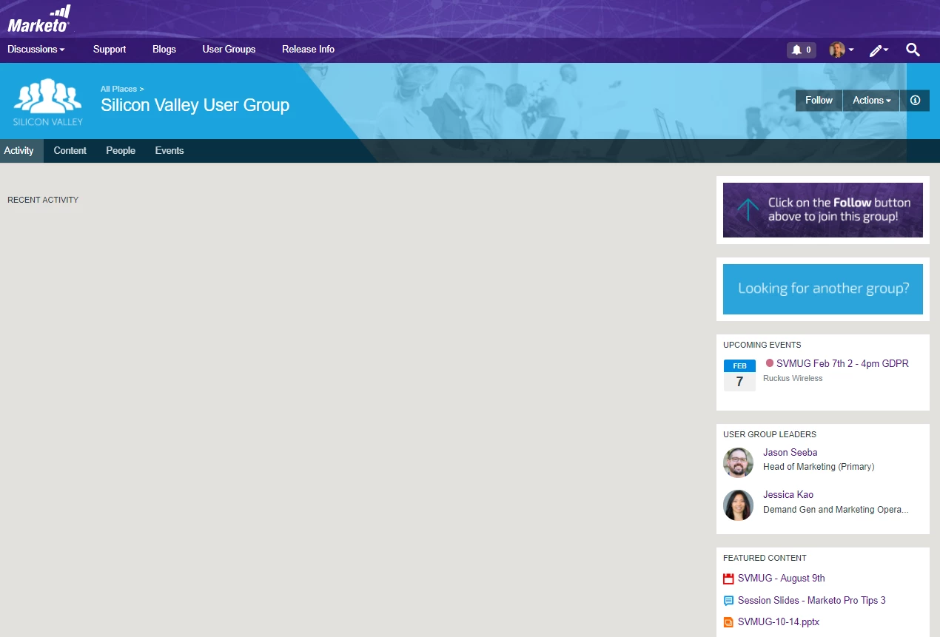Click the USER GROUP LEADERS heading
This screenshot has height=637, width=940.
click(x=770, y=434)
